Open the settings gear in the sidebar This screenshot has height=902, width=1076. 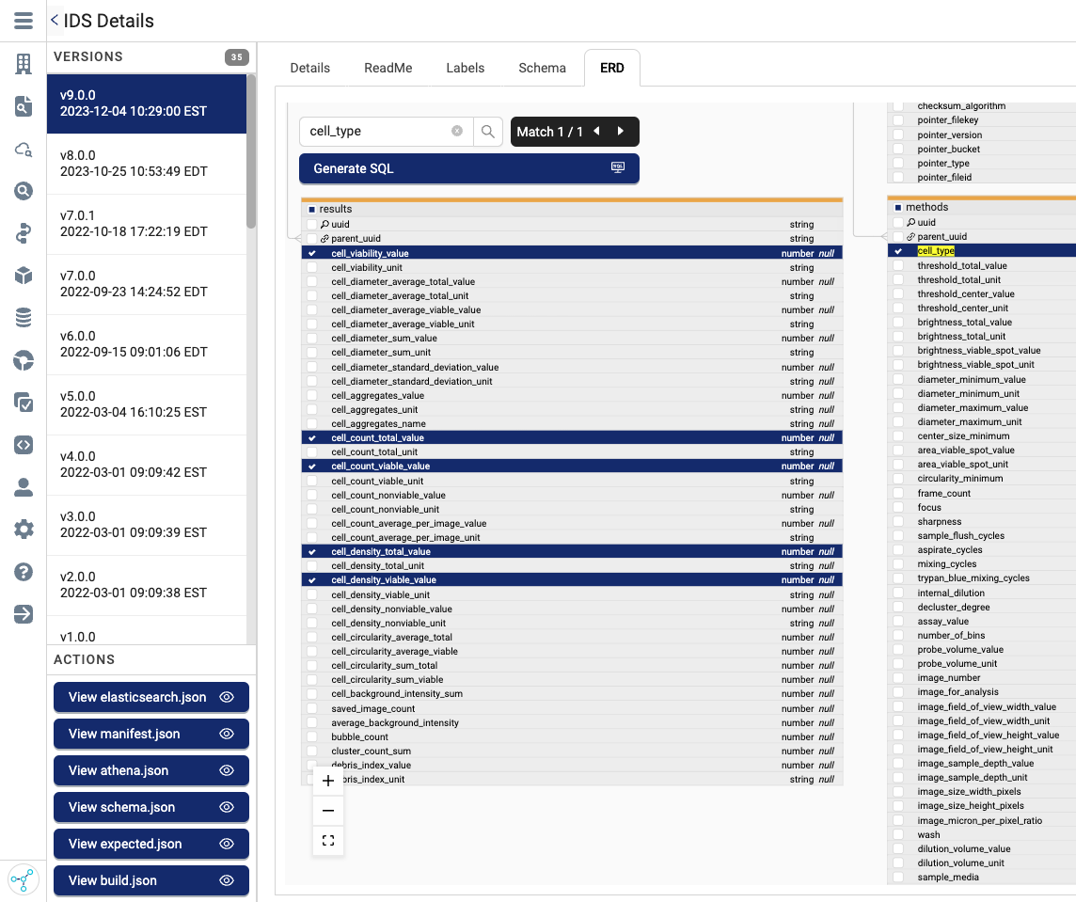click(23, 530)
